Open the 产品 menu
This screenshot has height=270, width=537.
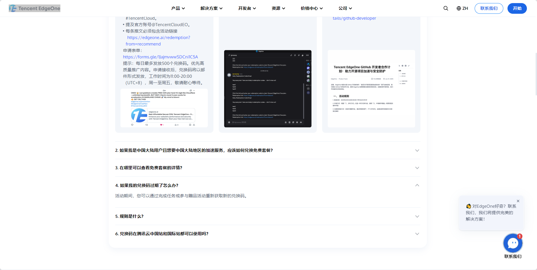[x=178, y=8]
